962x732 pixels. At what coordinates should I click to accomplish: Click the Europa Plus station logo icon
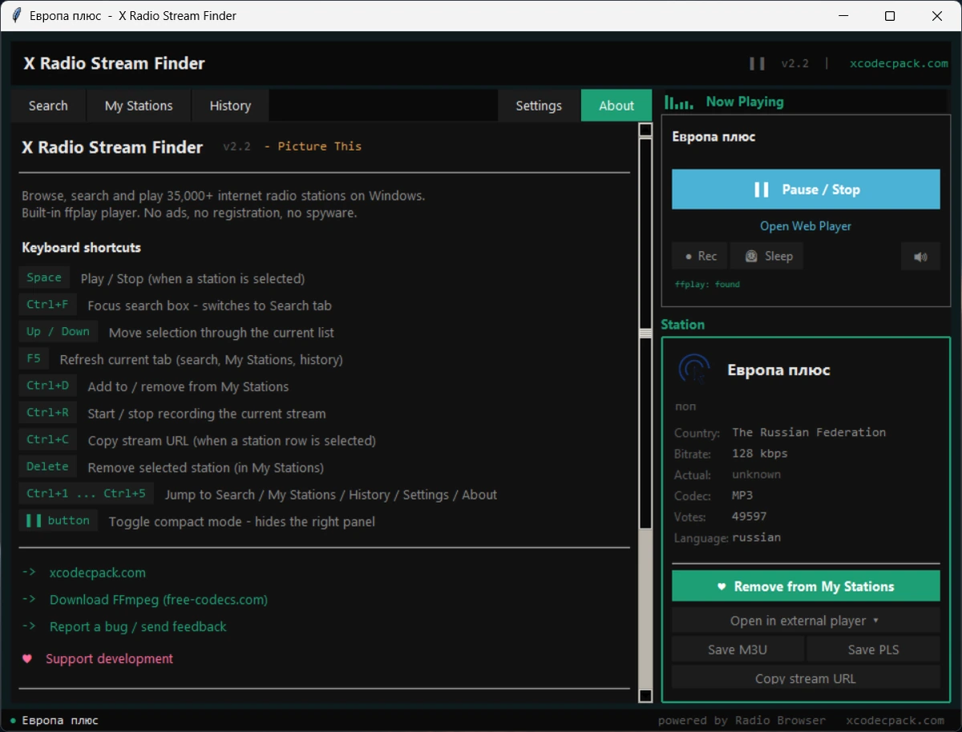pos(693,370)
